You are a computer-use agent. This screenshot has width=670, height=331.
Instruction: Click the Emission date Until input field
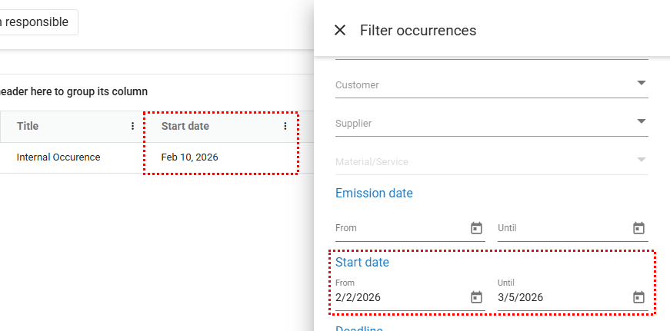click(x=562, y=228)
